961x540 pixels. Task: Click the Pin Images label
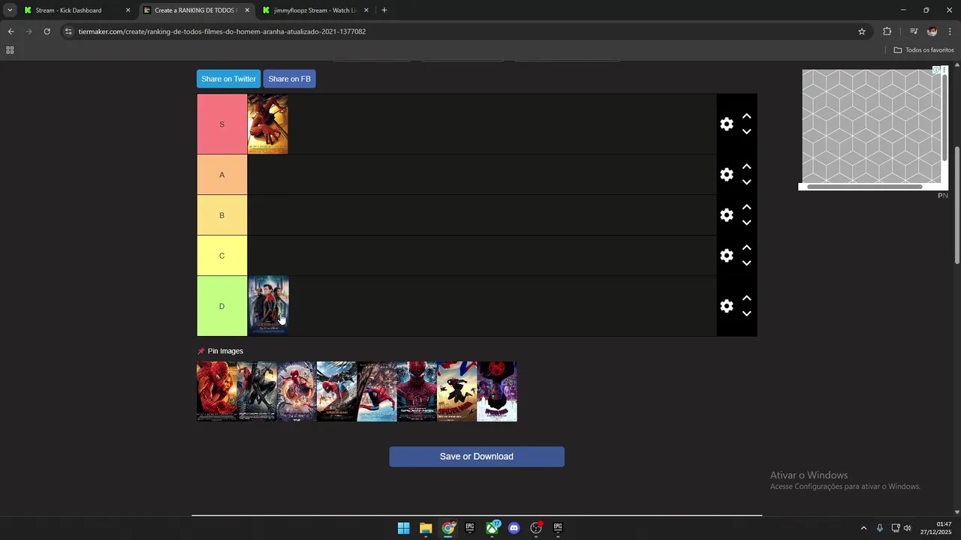click(x=225, y=351)
